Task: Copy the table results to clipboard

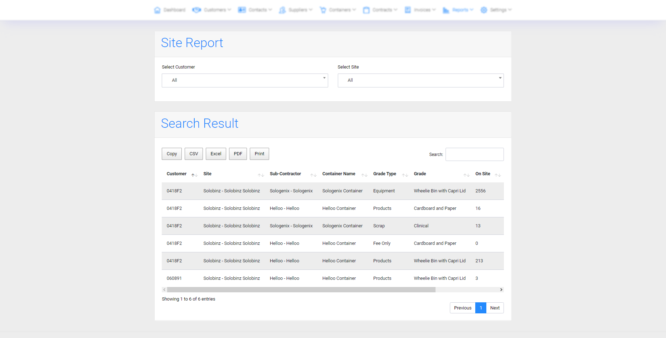Action: pos(172,154)
